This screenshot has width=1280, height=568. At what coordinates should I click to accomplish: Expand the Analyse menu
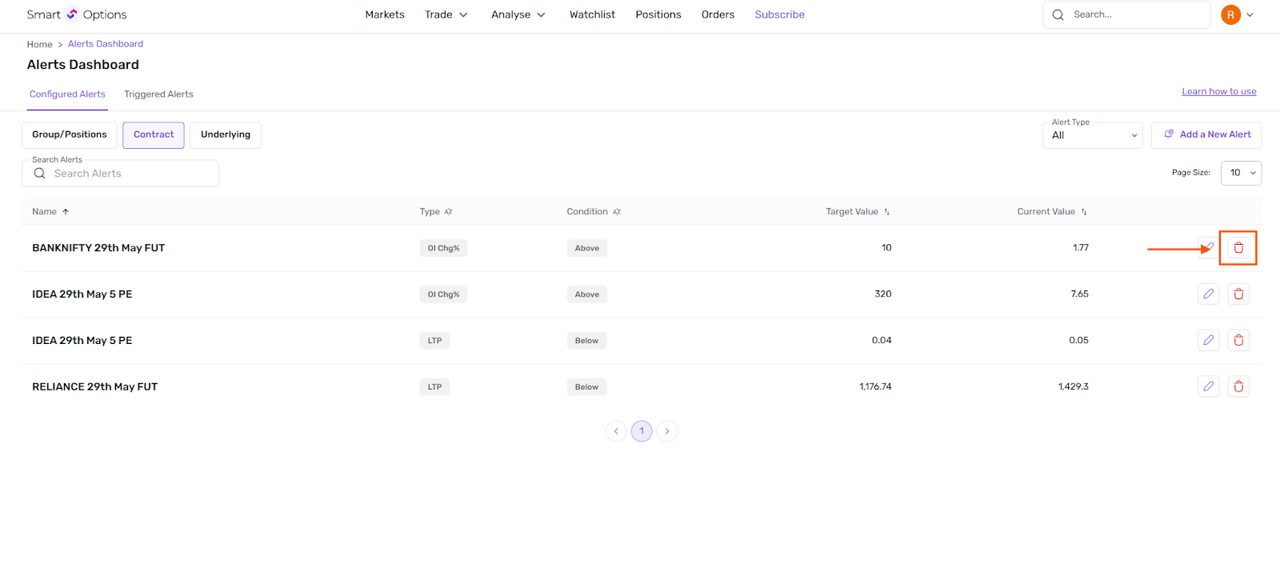(518, 14)
